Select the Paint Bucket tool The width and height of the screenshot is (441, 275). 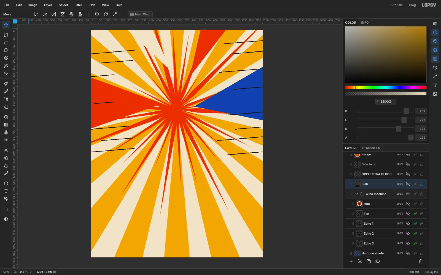[x=6, y=117]
